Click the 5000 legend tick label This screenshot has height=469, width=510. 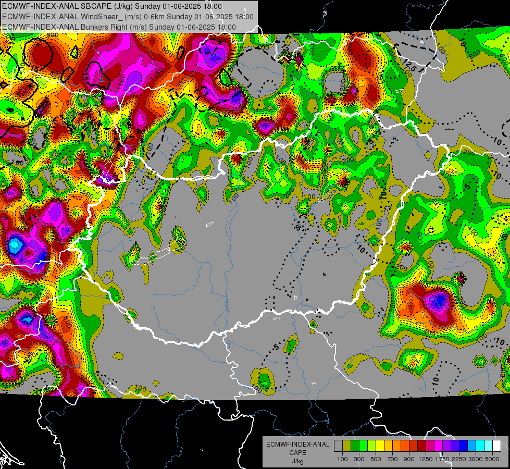tap(492, 459)
